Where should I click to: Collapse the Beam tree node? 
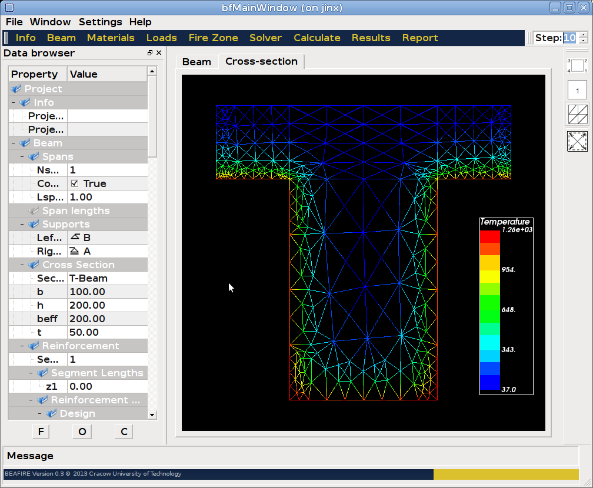click(x=13, y=143)
